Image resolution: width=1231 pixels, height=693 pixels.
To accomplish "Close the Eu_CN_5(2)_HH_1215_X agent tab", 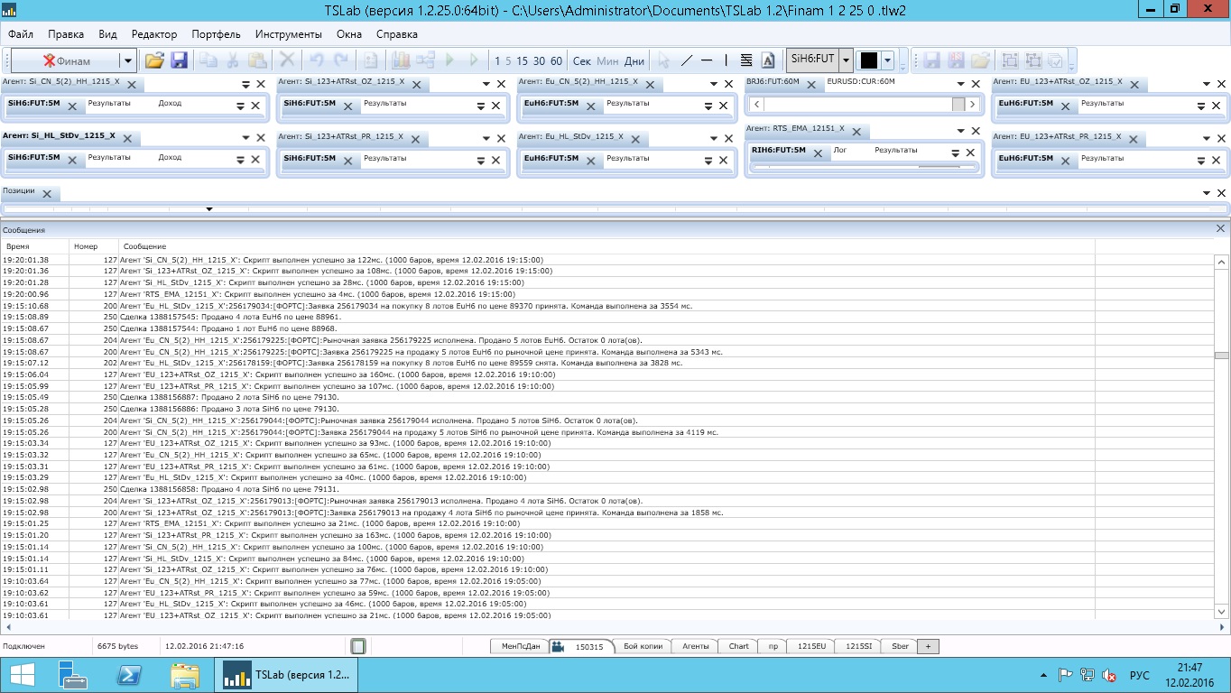I will point(650,84).
